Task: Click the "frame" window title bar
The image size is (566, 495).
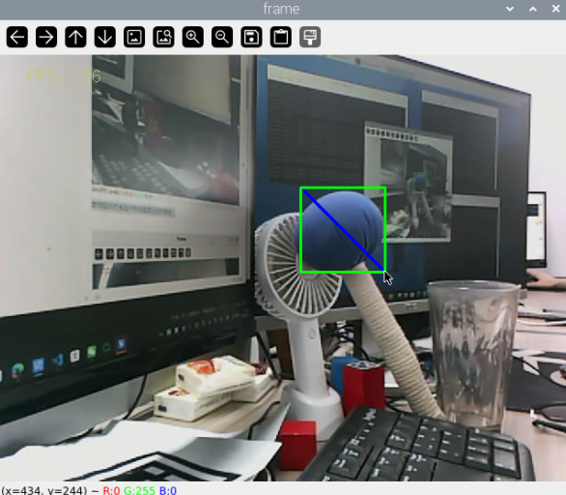Action: tap(281, 9)
